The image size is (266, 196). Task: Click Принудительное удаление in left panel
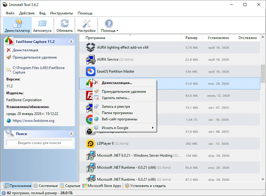click(x=35, y=57)
